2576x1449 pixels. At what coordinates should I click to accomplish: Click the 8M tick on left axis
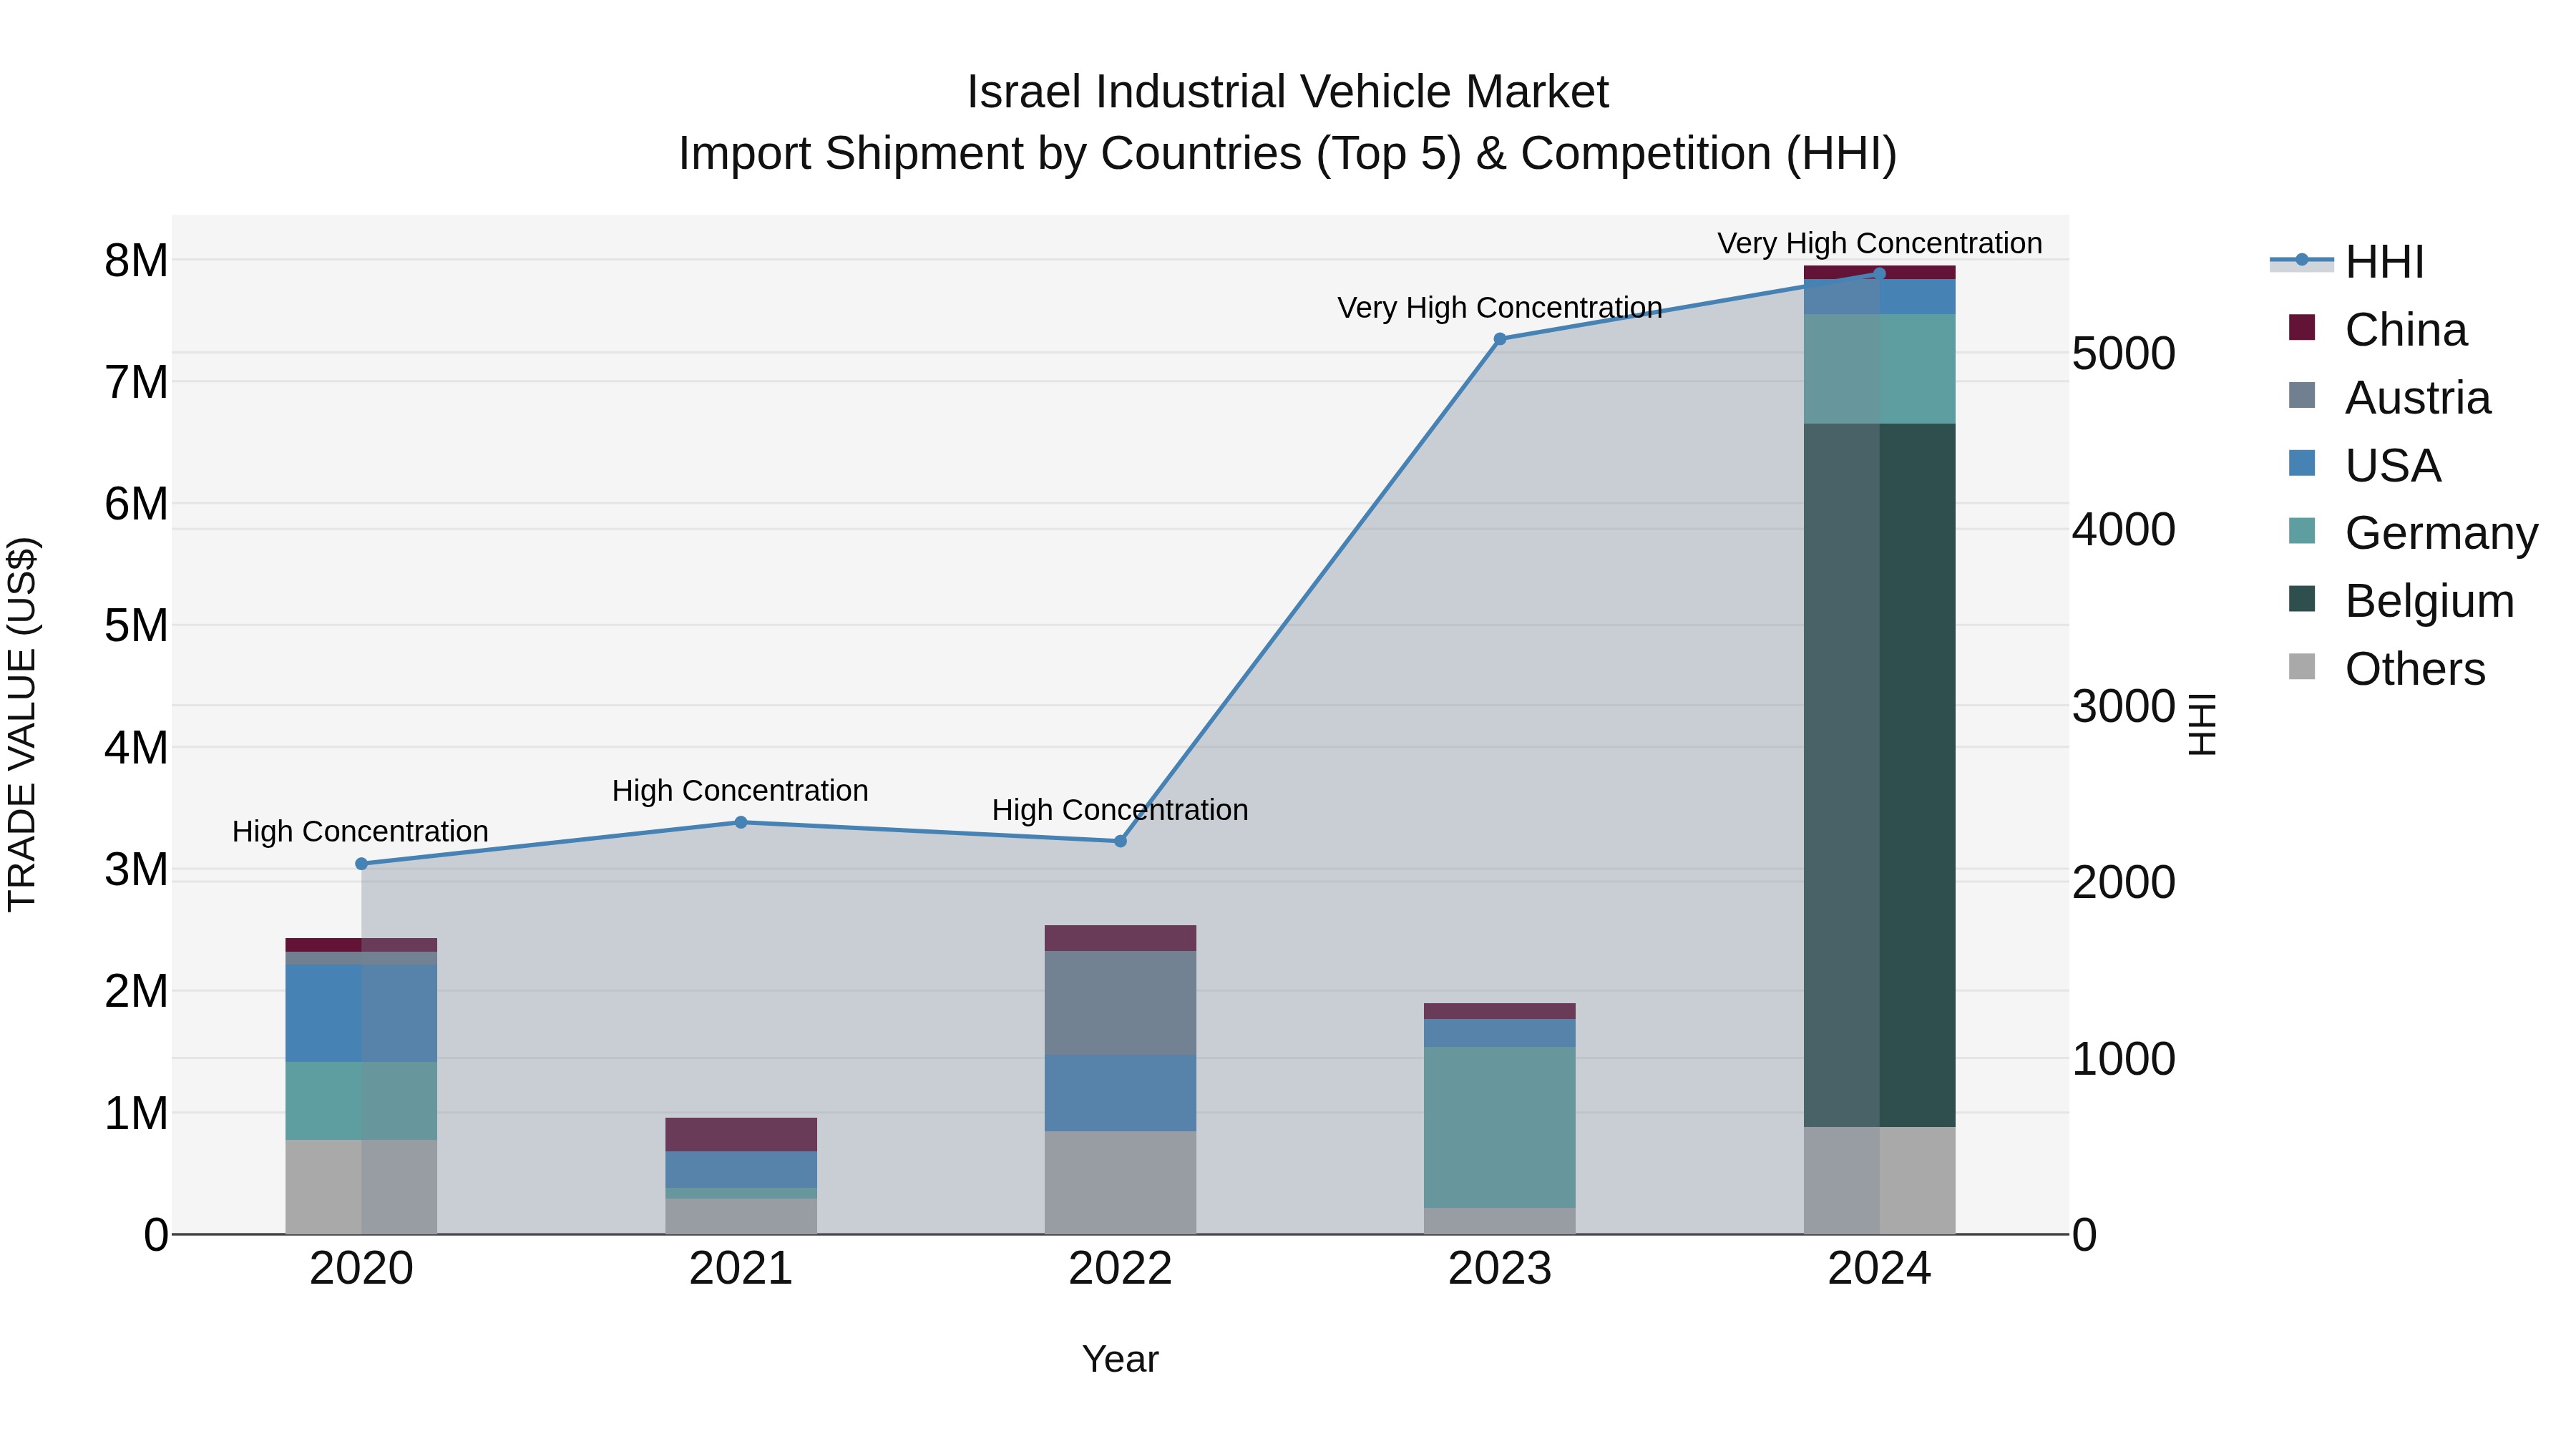click(x=136, y=260)
